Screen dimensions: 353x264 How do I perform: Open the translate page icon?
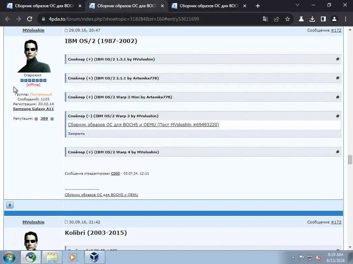coord(265,19)
